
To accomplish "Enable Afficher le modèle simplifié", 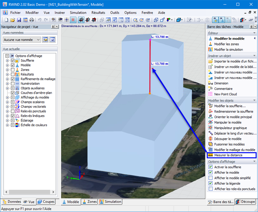I will click(x=211, y=178).
